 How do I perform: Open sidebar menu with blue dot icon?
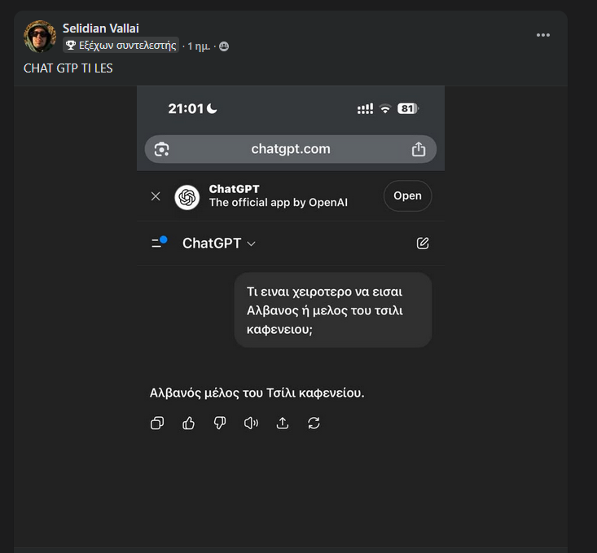click(159, 242)
